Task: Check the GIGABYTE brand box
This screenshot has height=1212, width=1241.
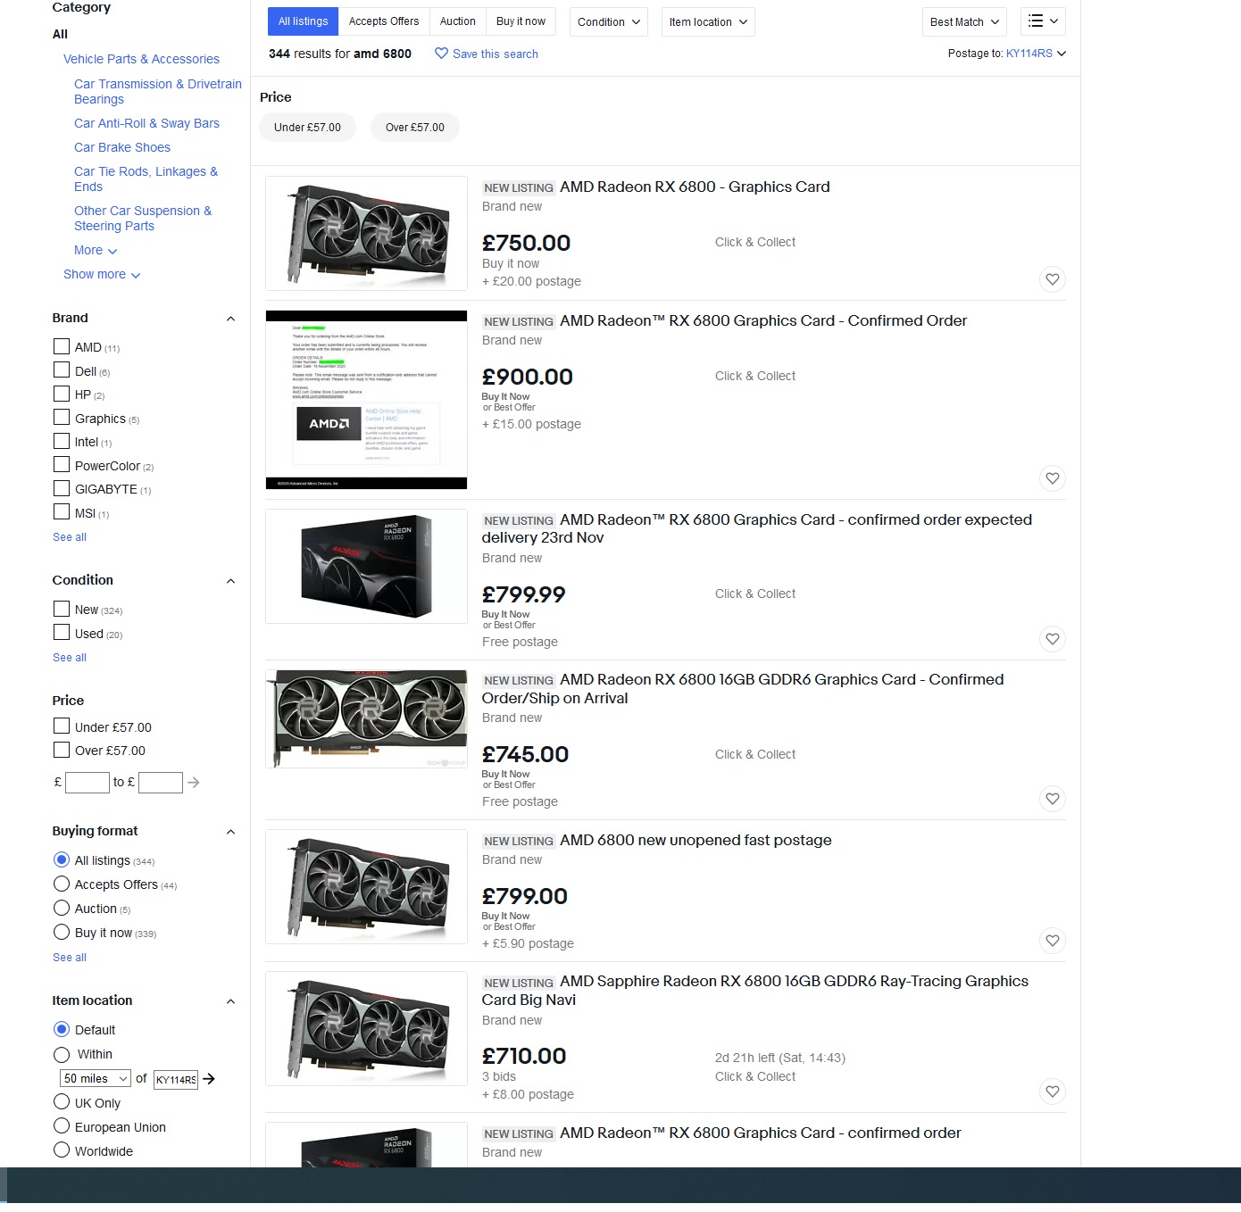Action: pyautogui.click(x=62, y=488)
